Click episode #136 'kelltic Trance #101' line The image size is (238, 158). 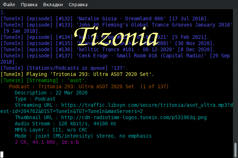(108, 49)
